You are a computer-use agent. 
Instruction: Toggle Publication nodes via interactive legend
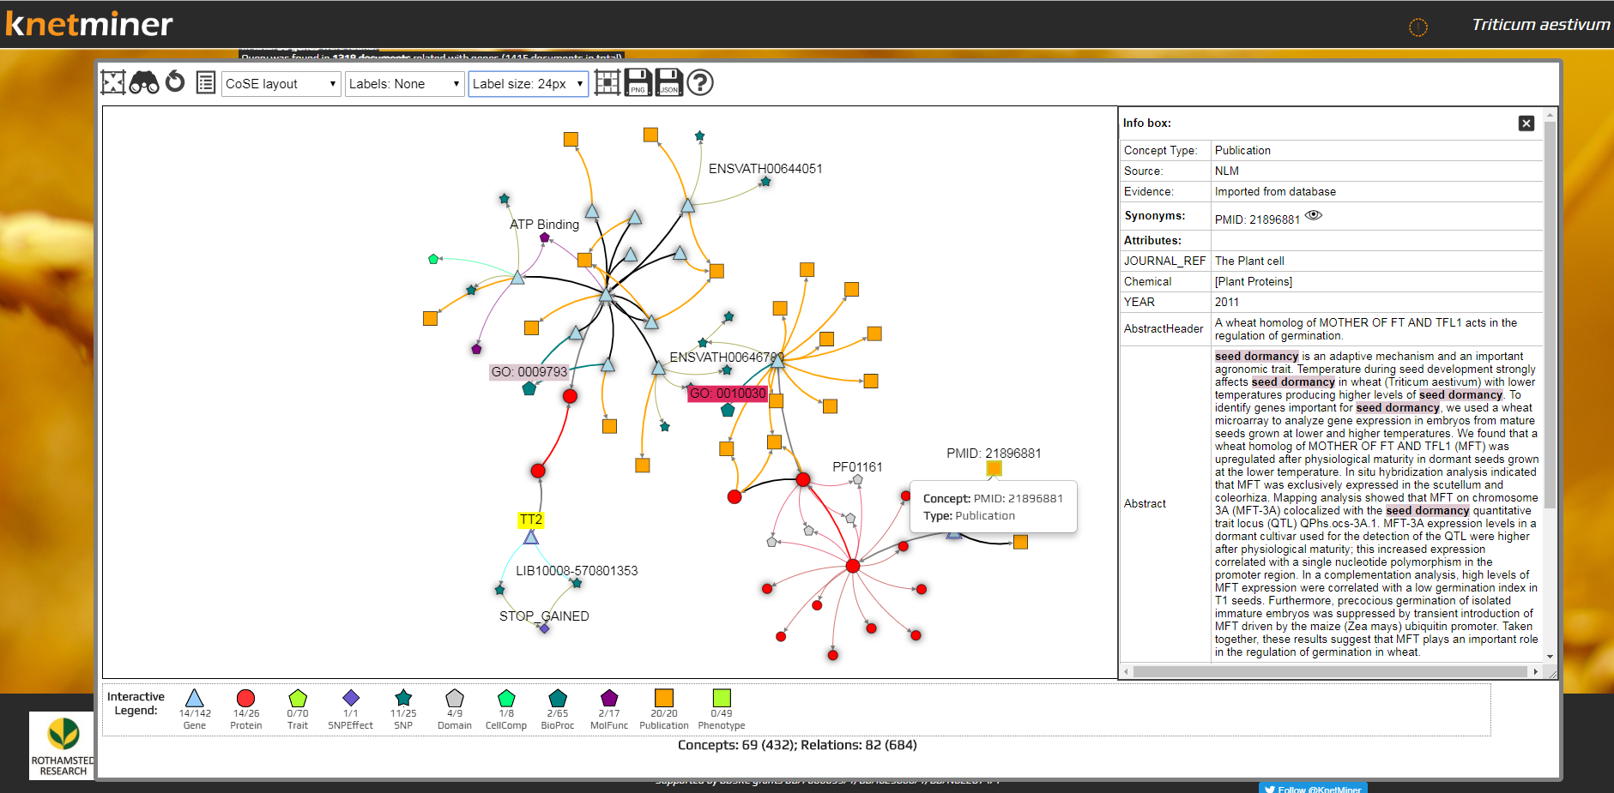point(663,698)
